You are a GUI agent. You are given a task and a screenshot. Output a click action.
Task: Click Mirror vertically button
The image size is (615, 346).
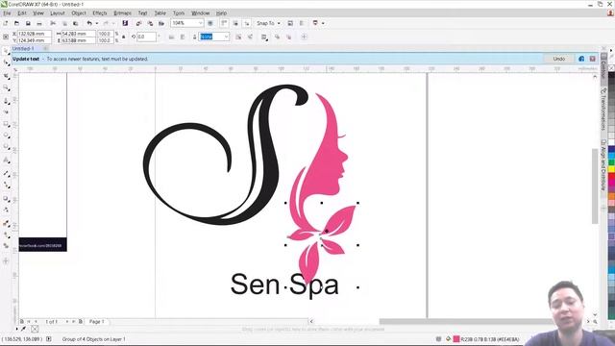(183, 37)
